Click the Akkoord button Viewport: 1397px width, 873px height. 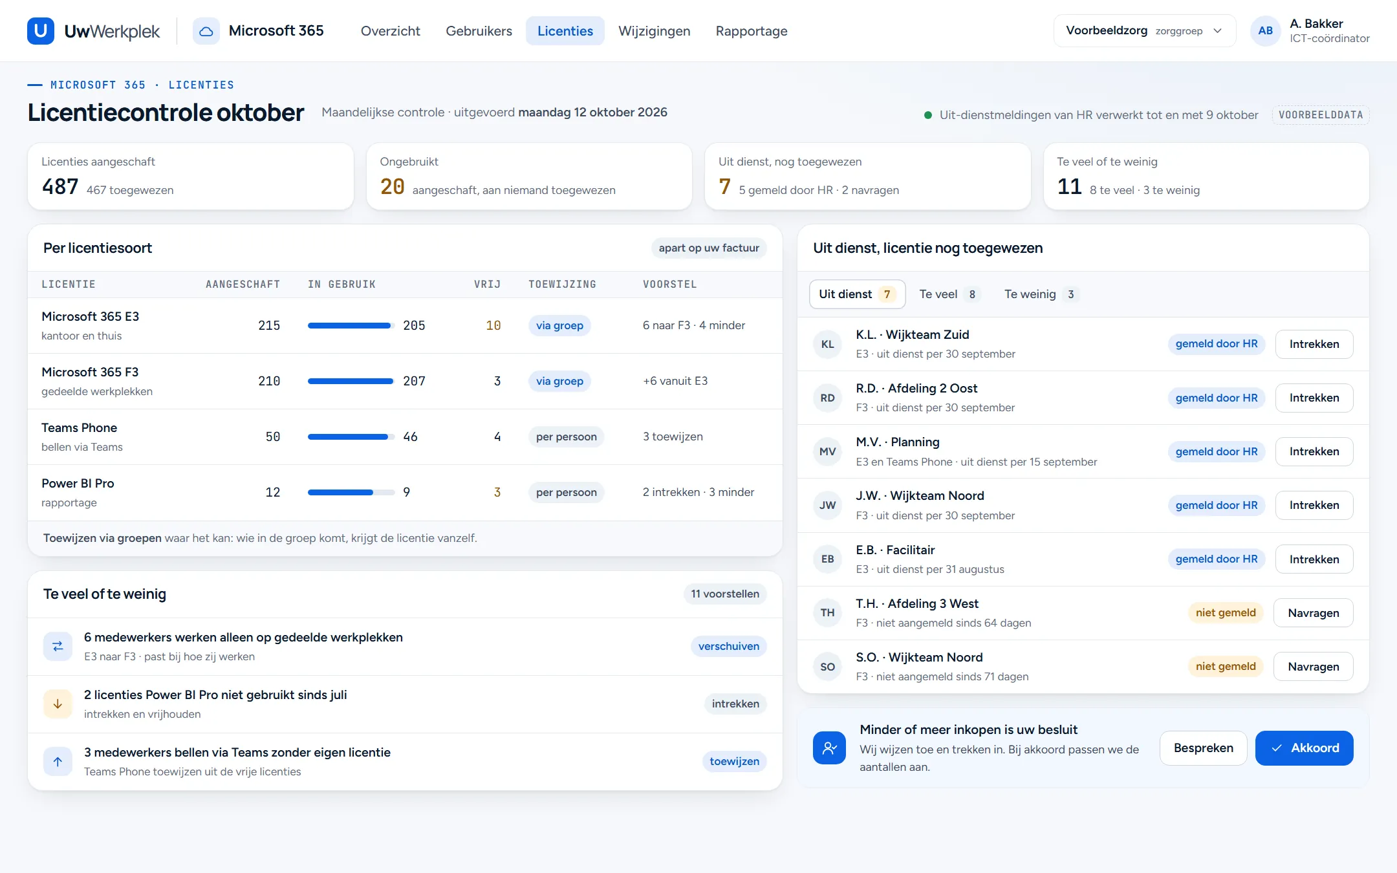[x=1304, y=748]
